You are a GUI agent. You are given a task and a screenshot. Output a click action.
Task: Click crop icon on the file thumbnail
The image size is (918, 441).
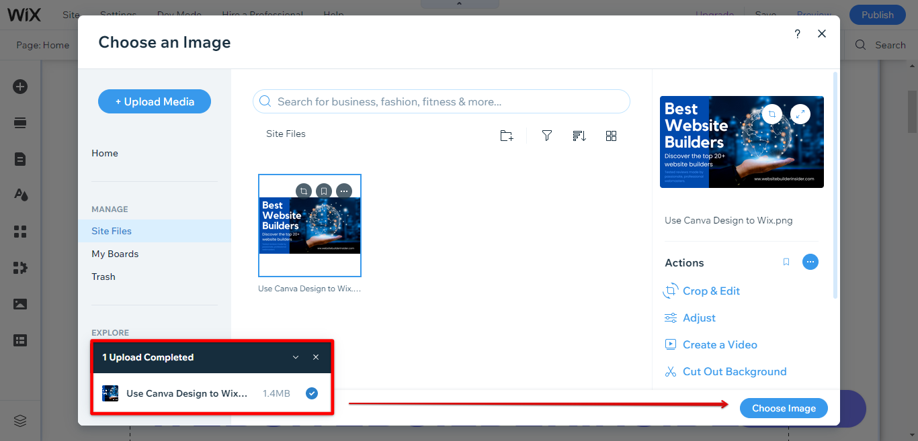(x=304, y=191)
